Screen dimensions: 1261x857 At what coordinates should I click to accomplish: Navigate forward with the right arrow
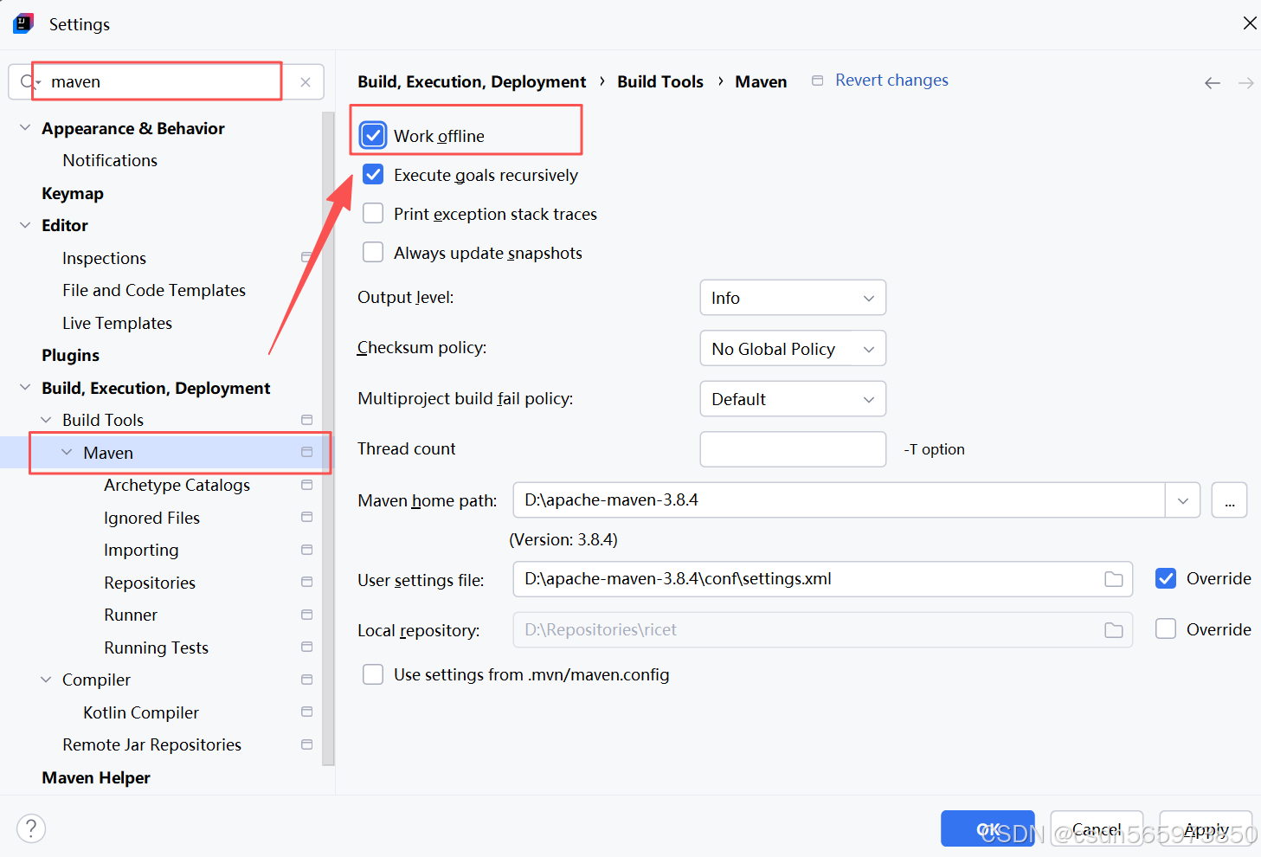pos(1246,83)
